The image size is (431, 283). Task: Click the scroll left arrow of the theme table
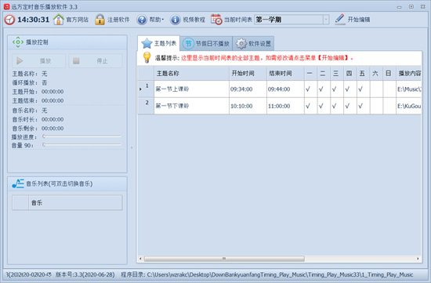coord(140,259)
